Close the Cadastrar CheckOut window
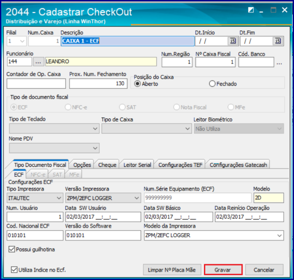 (285, 10)
